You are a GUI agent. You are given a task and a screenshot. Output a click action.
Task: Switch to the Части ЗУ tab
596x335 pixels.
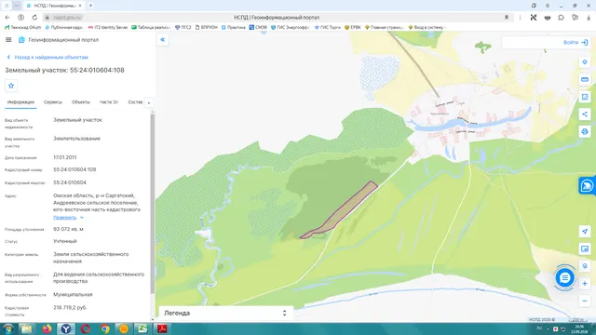click(109, 102)
